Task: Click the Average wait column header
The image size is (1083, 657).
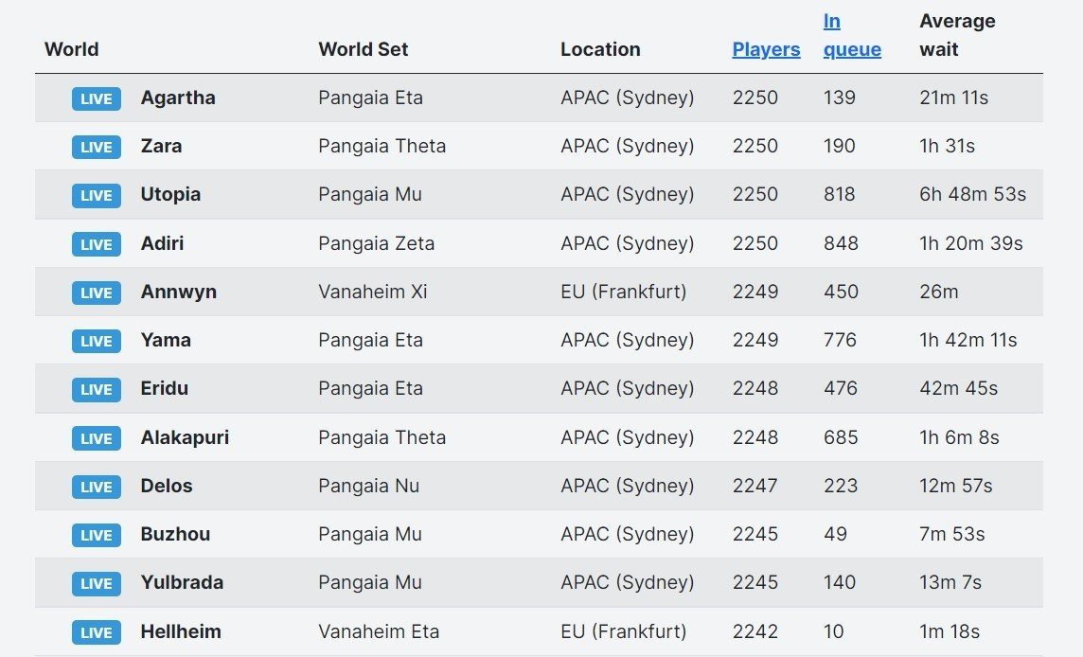Action: (x=957, y=35)
